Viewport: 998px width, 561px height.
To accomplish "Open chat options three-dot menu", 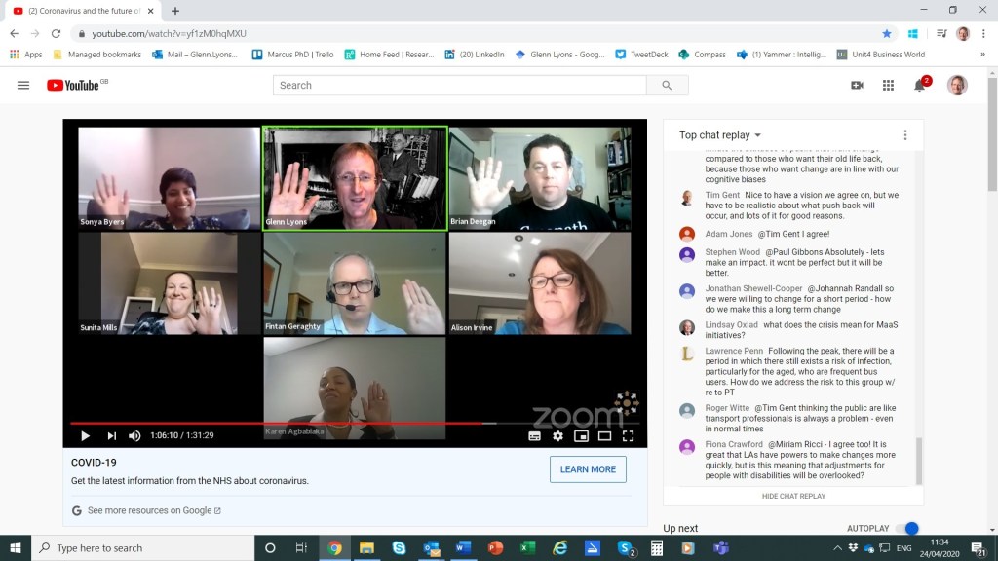I will point(904,135).
